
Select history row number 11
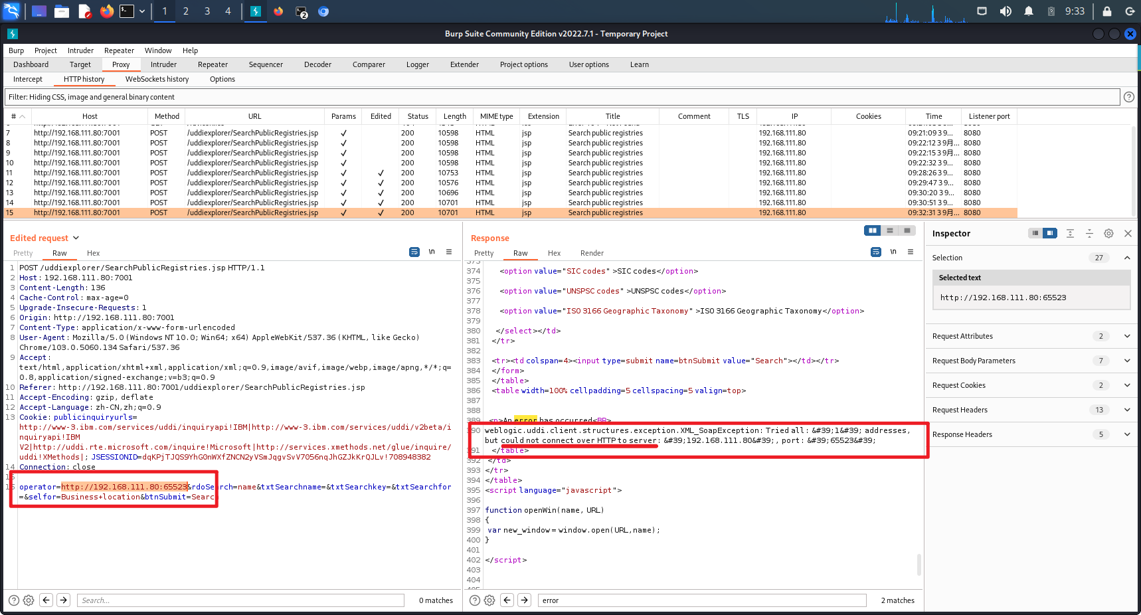coord(510,173)
